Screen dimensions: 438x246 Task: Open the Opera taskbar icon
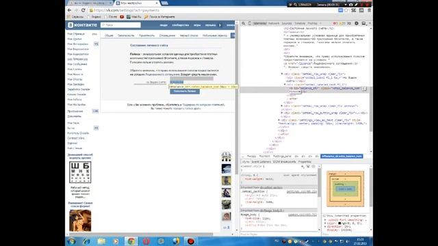point(146,241)
